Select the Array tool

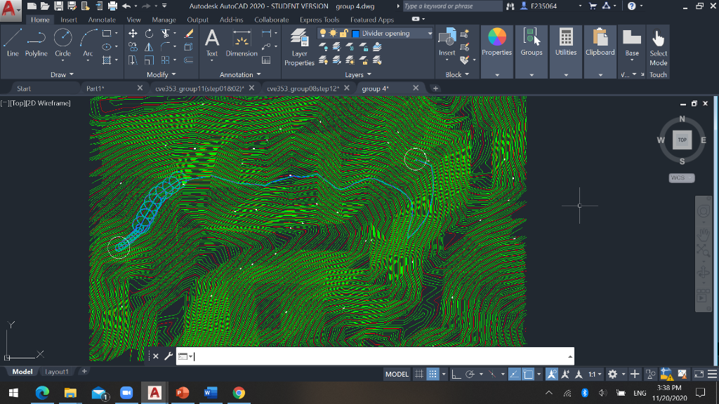tap(165, 60)
